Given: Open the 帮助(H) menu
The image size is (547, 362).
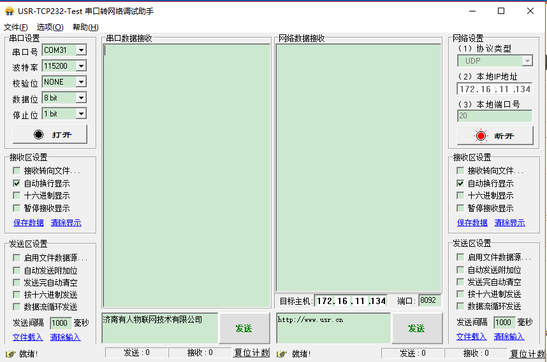Looking at the screenshot, I should 85,27.
